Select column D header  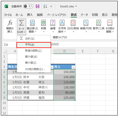coord(65,51)
